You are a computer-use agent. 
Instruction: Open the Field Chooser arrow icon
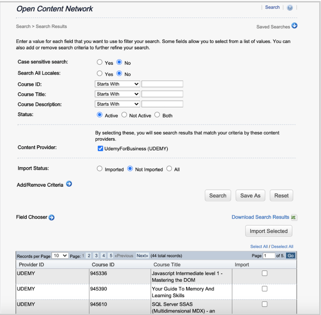52,217
